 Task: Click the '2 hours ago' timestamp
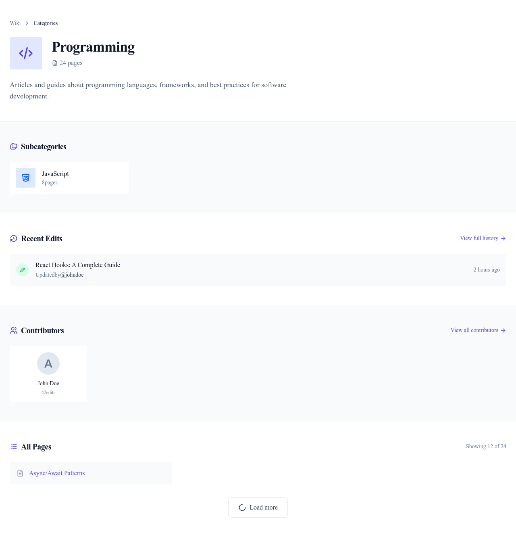(x=487, y=270)
